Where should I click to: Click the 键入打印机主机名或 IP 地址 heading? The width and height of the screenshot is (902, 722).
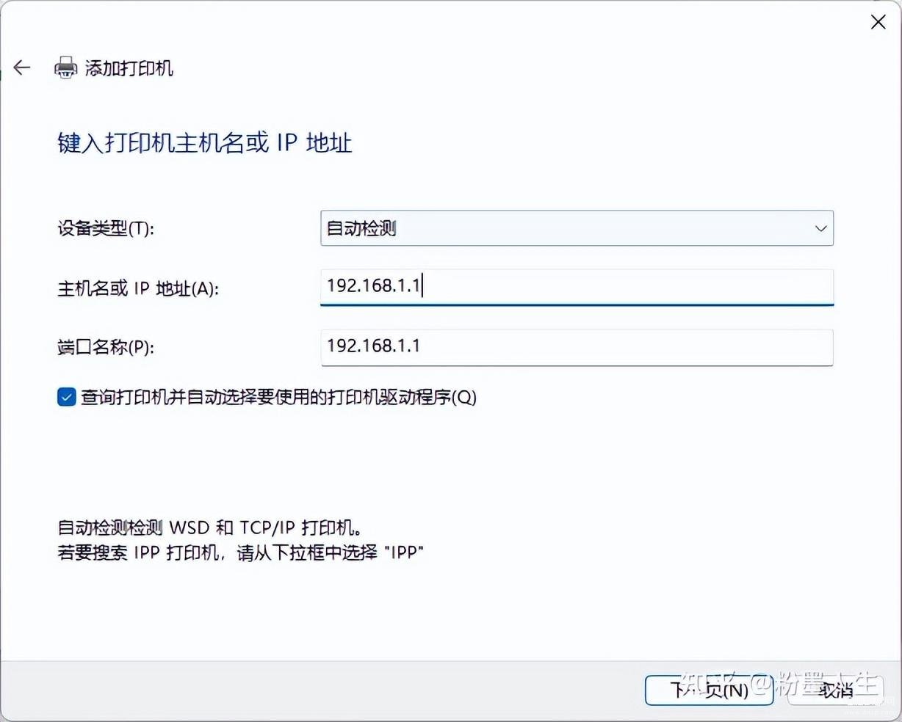(x=205, y=142)
